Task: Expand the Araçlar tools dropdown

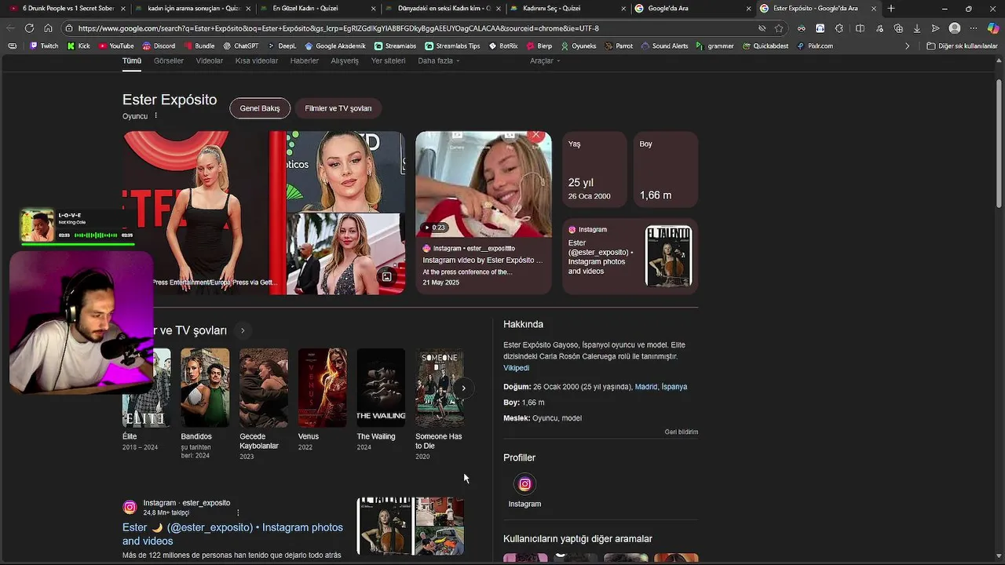Action: pos(545,60)
